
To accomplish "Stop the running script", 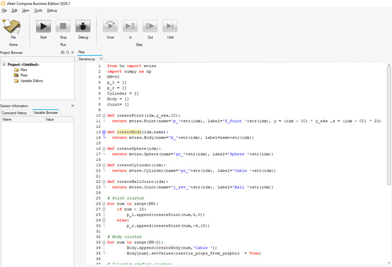I will [x=63, y=27].
